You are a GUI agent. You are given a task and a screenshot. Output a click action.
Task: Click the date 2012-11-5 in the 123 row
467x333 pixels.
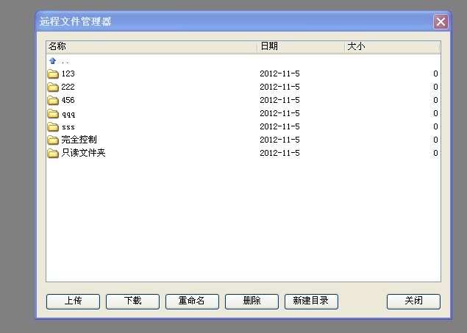(x=279, y=74)
